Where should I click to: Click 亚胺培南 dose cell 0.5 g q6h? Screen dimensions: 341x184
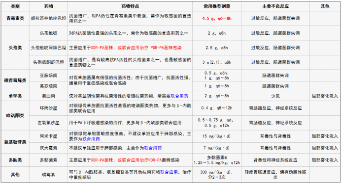pyautogui.click(x=217, y=76)
